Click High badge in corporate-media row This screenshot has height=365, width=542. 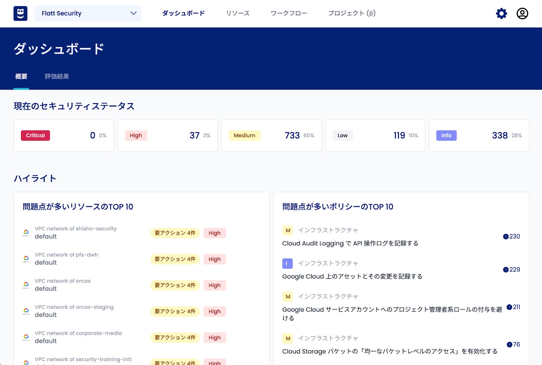pyautogui.click(x=214, y=338)
